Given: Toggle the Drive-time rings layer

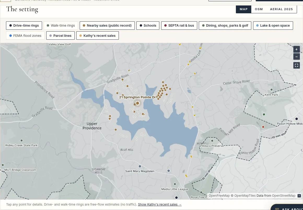Looking at the screenshot, I should coord(24,26).
